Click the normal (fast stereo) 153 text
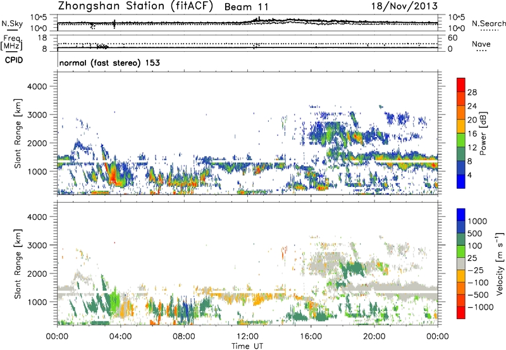This screenshot has height=350, width=506. (109, 63)
